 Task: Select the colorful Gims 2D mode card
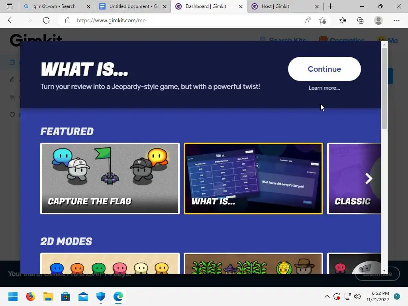[110, 263]
